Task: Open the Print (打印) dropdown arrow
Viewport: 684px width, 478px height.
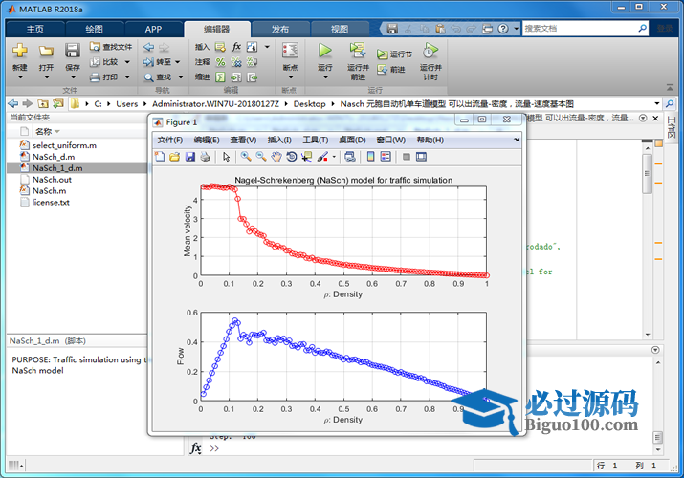Action: 129,77
